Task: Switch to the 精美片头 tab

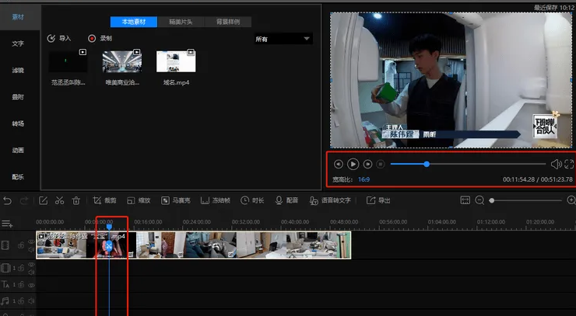Action: point(181,22)
